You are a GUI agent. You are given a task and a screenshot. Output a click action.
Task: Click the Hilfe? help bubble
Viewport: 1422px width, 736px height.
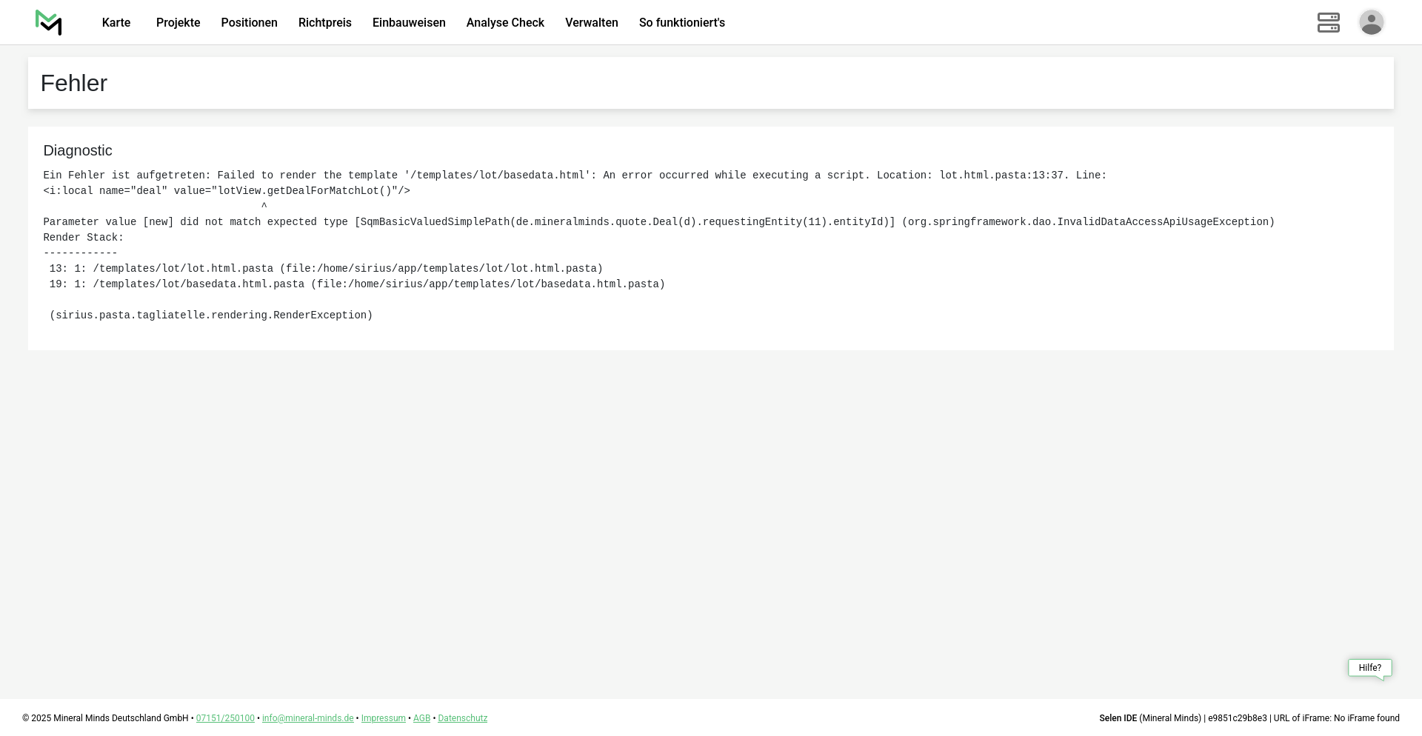pyautogui.click(x=1369, y=668)
